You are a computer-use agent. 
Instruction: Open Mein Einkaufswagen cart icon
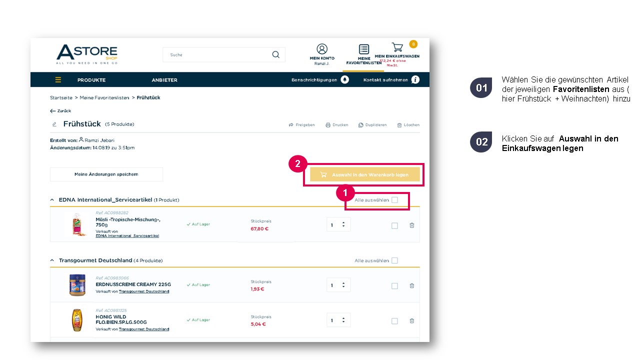point(397,47)
